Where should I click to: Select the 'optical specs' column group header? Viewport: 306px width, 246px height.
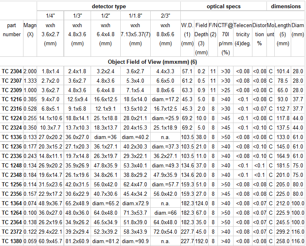point(224,7)
